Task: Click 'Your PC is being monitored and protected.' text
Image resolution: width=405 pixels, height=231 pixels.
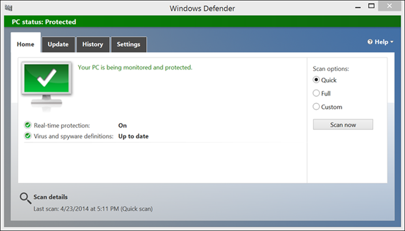Action: point(135,68)
